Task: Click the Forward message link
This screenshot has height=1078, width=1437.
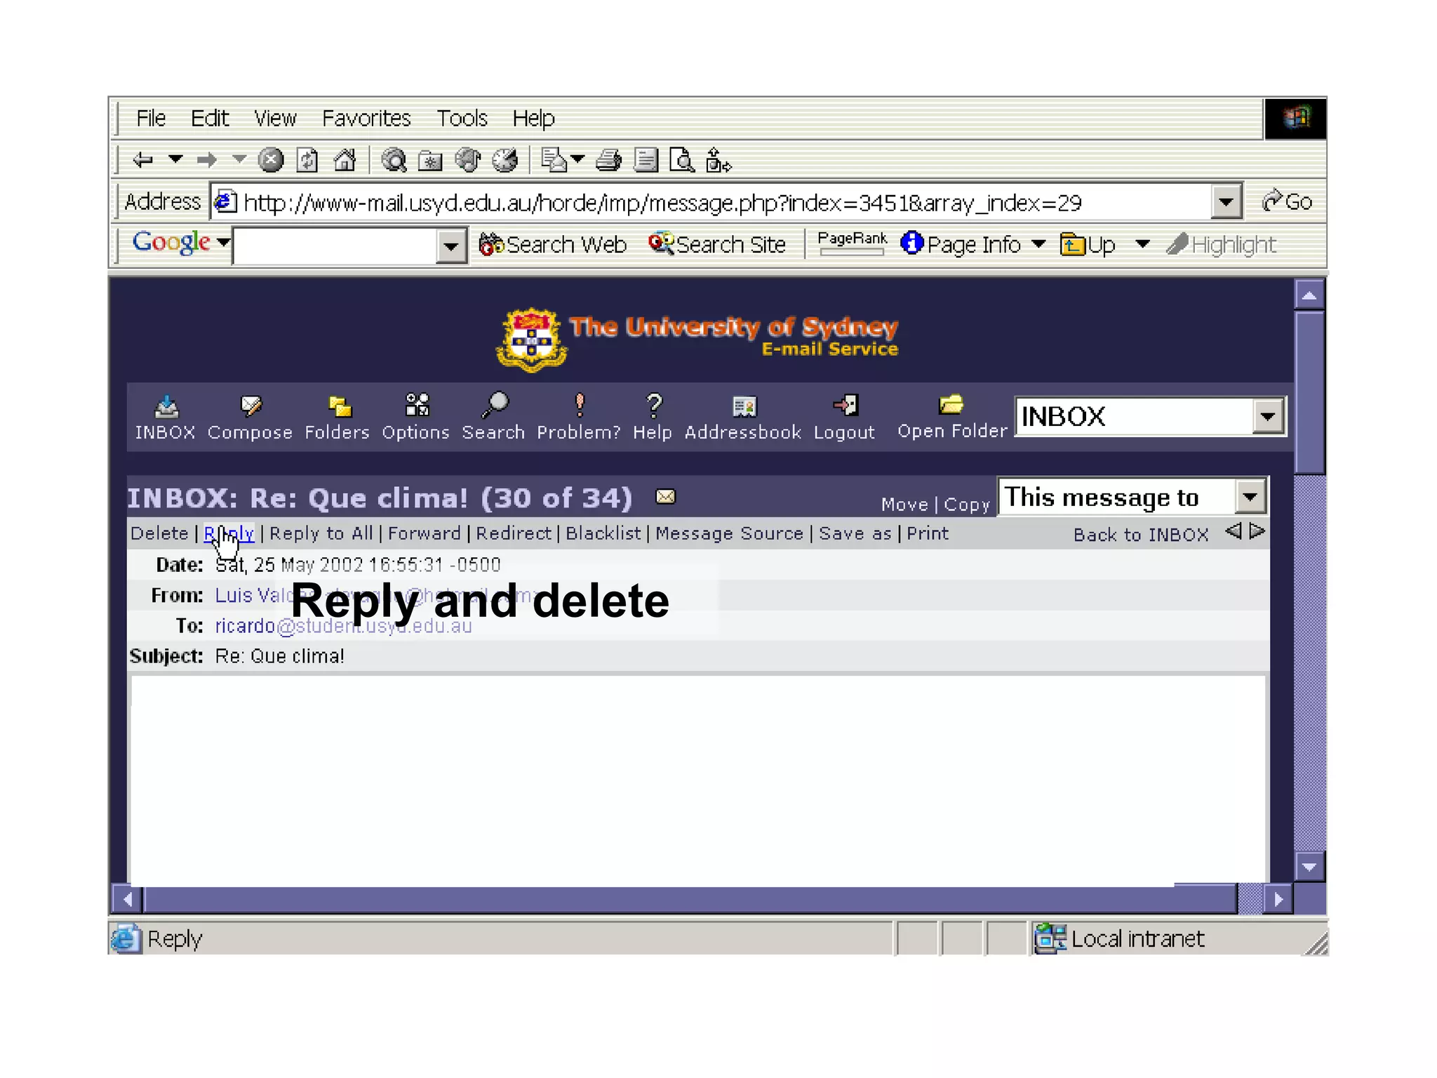Action: tap(425, 533)
